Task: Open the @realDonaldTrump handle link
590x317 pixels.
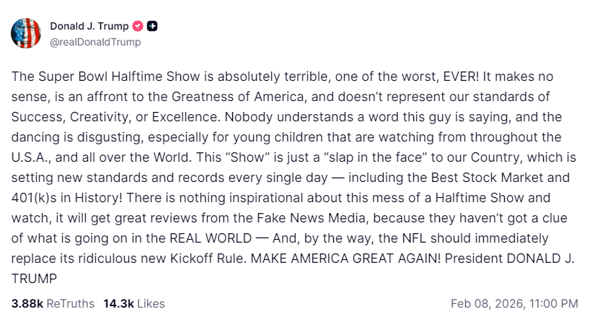Action: (94, 42)
